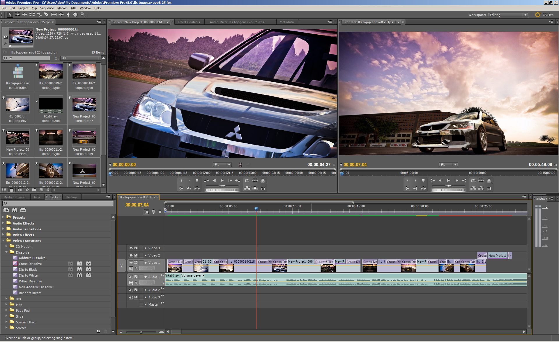
Task: Select the Track Select tool
Action: pyautogui.click(x=17, y=15)
